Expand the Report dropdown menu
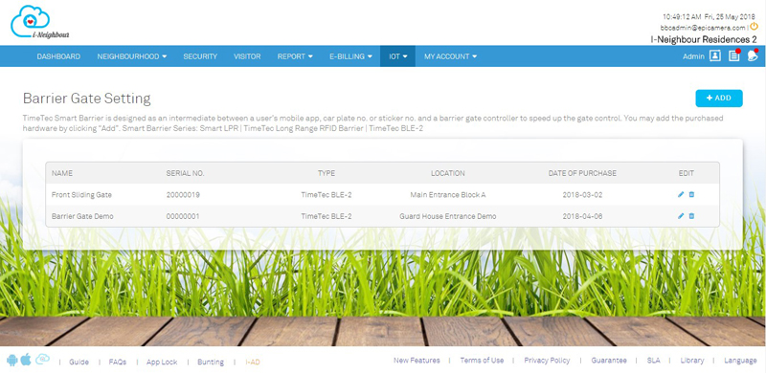Image resolution: width=766 pixels, height=373 pixels. 295,56
